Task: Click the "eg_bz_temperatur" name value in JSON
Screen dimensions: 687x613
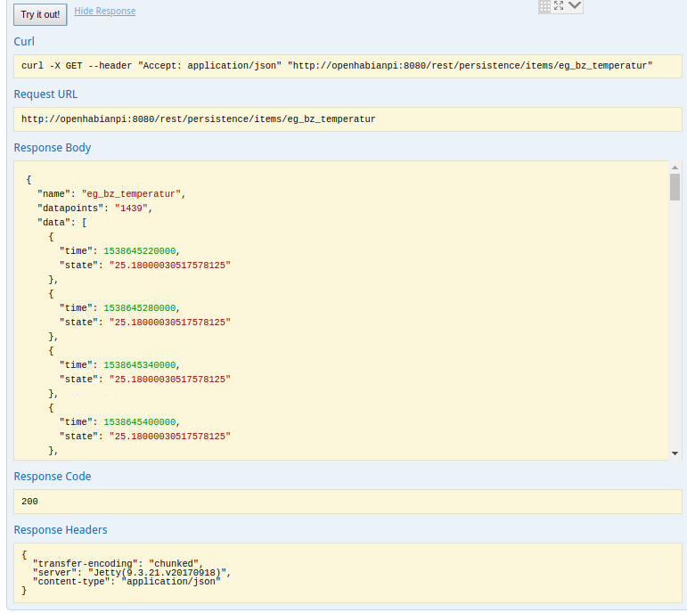Action: pyautogui.click(x=132, y=193)
